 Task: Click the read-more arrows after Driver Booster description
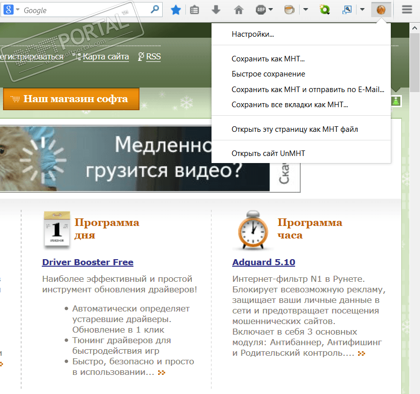(162, 372)
